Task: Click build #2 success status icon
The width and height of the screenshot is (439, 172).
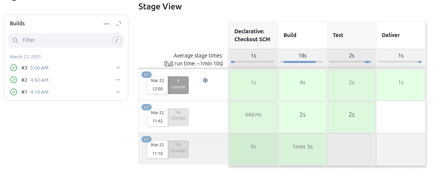Action: click(14, 80)
